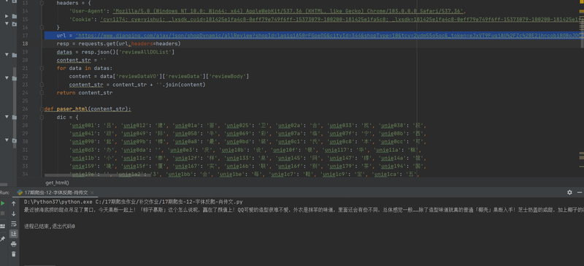
Task: Collapse project folder level with line 22
Action: click(7, 78)
